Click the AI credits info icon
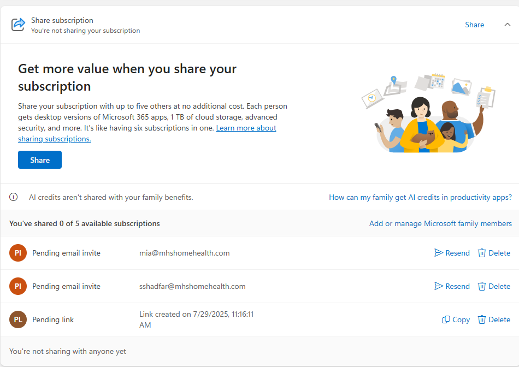This screenshot has height=367, width=519. [13, 197]
